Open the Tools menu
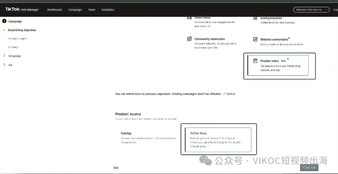338x174 pixels. [x=92, y=10]
